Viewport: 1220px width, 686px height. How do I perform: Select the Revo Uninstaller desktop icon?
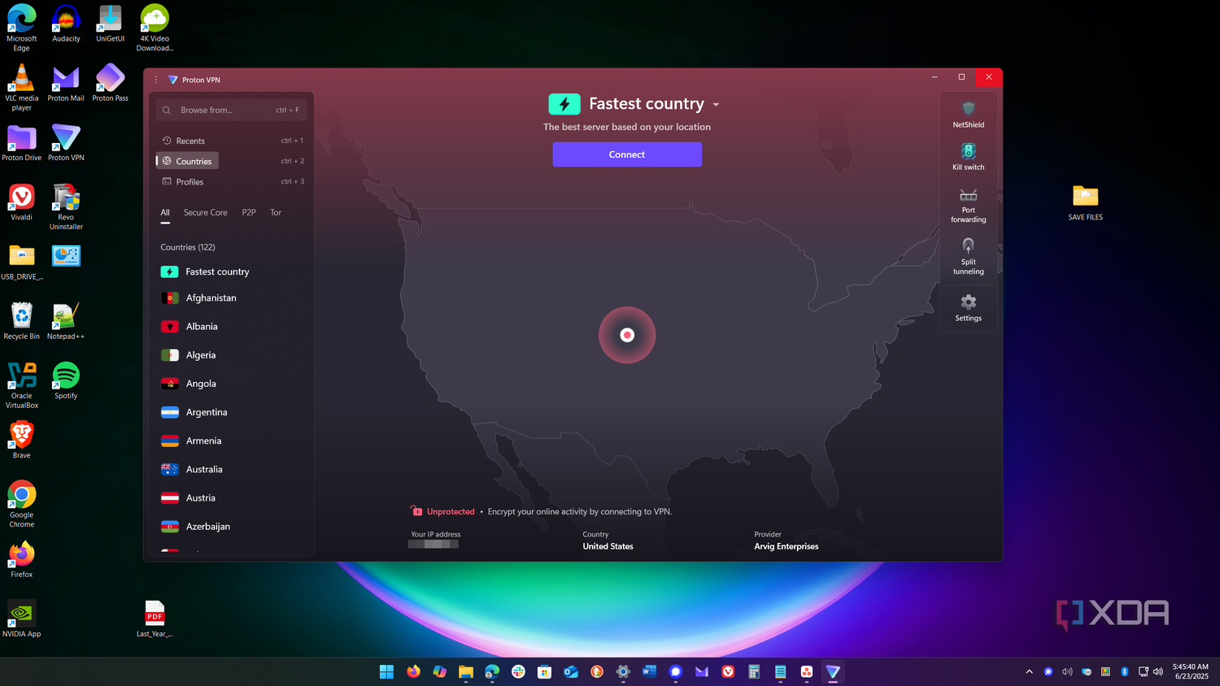click(x=66, y=208)
